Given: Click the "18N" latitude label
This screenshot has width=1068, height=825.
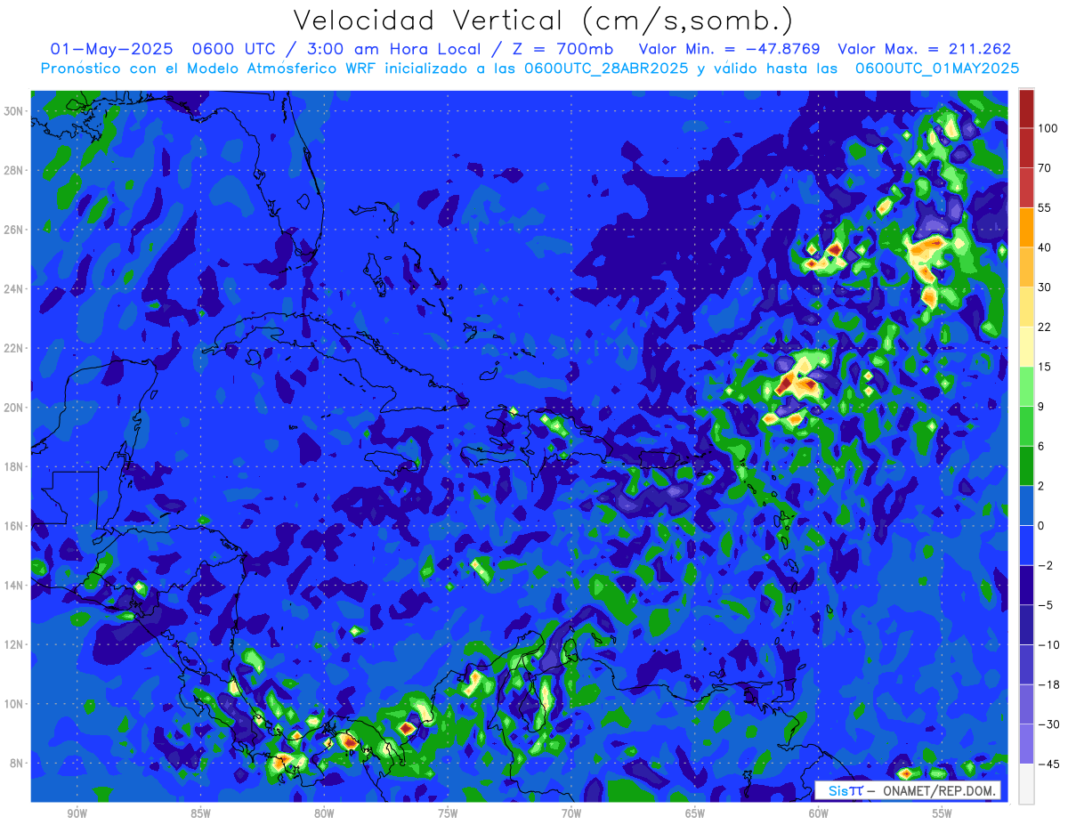Looking at the screenshot, I should 15,466.
